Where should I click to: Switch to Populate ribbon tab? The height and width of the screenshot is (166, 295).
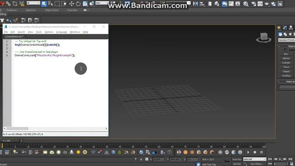(x=72, y=10)
